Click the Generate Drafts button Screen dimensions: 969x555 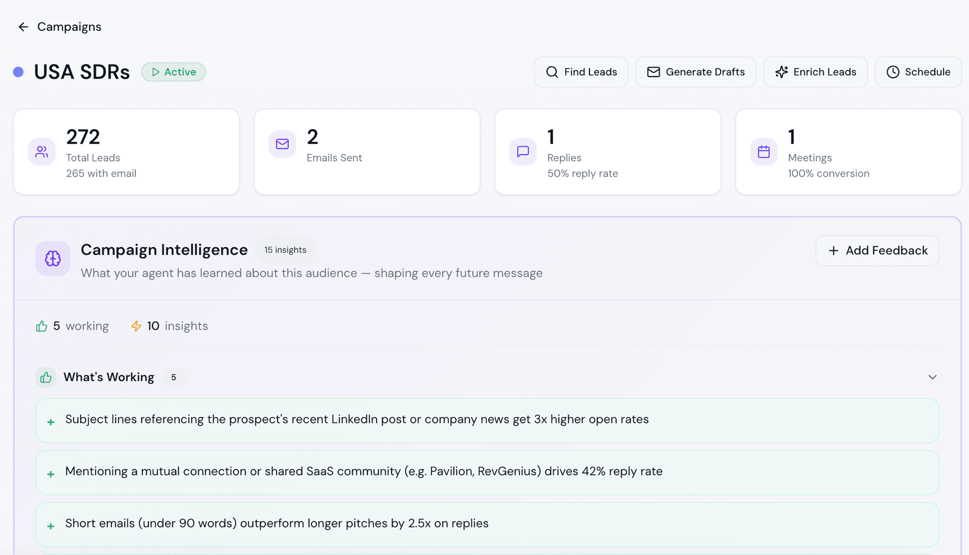point(695,72)
